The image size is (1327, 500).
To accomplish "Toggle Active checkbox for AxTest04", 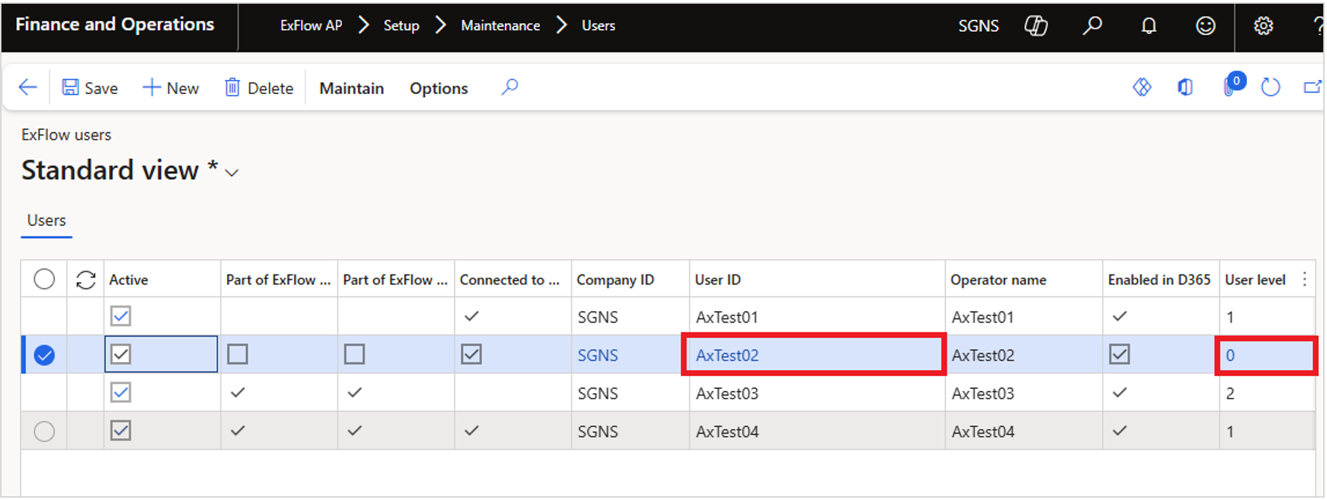I will 120,431.
